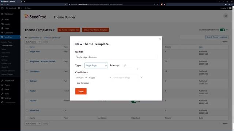Check the Footer row checkbox

[27, 91]
